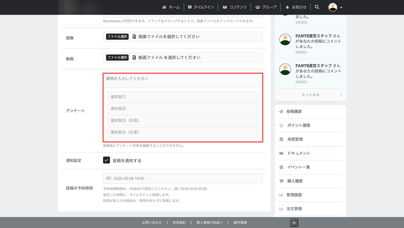Click the image file icon
The width and height of the screenshot is (404, 228).
[134, 37]
